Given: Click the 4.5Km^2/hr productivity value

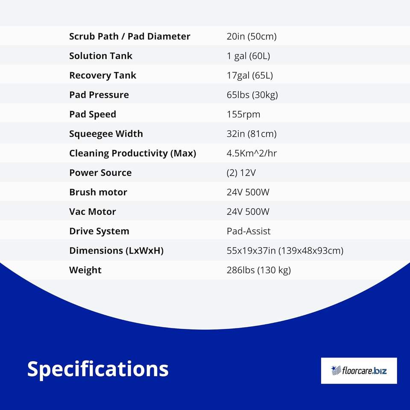Looking at the screenshot, I should (x=252, y=153).
